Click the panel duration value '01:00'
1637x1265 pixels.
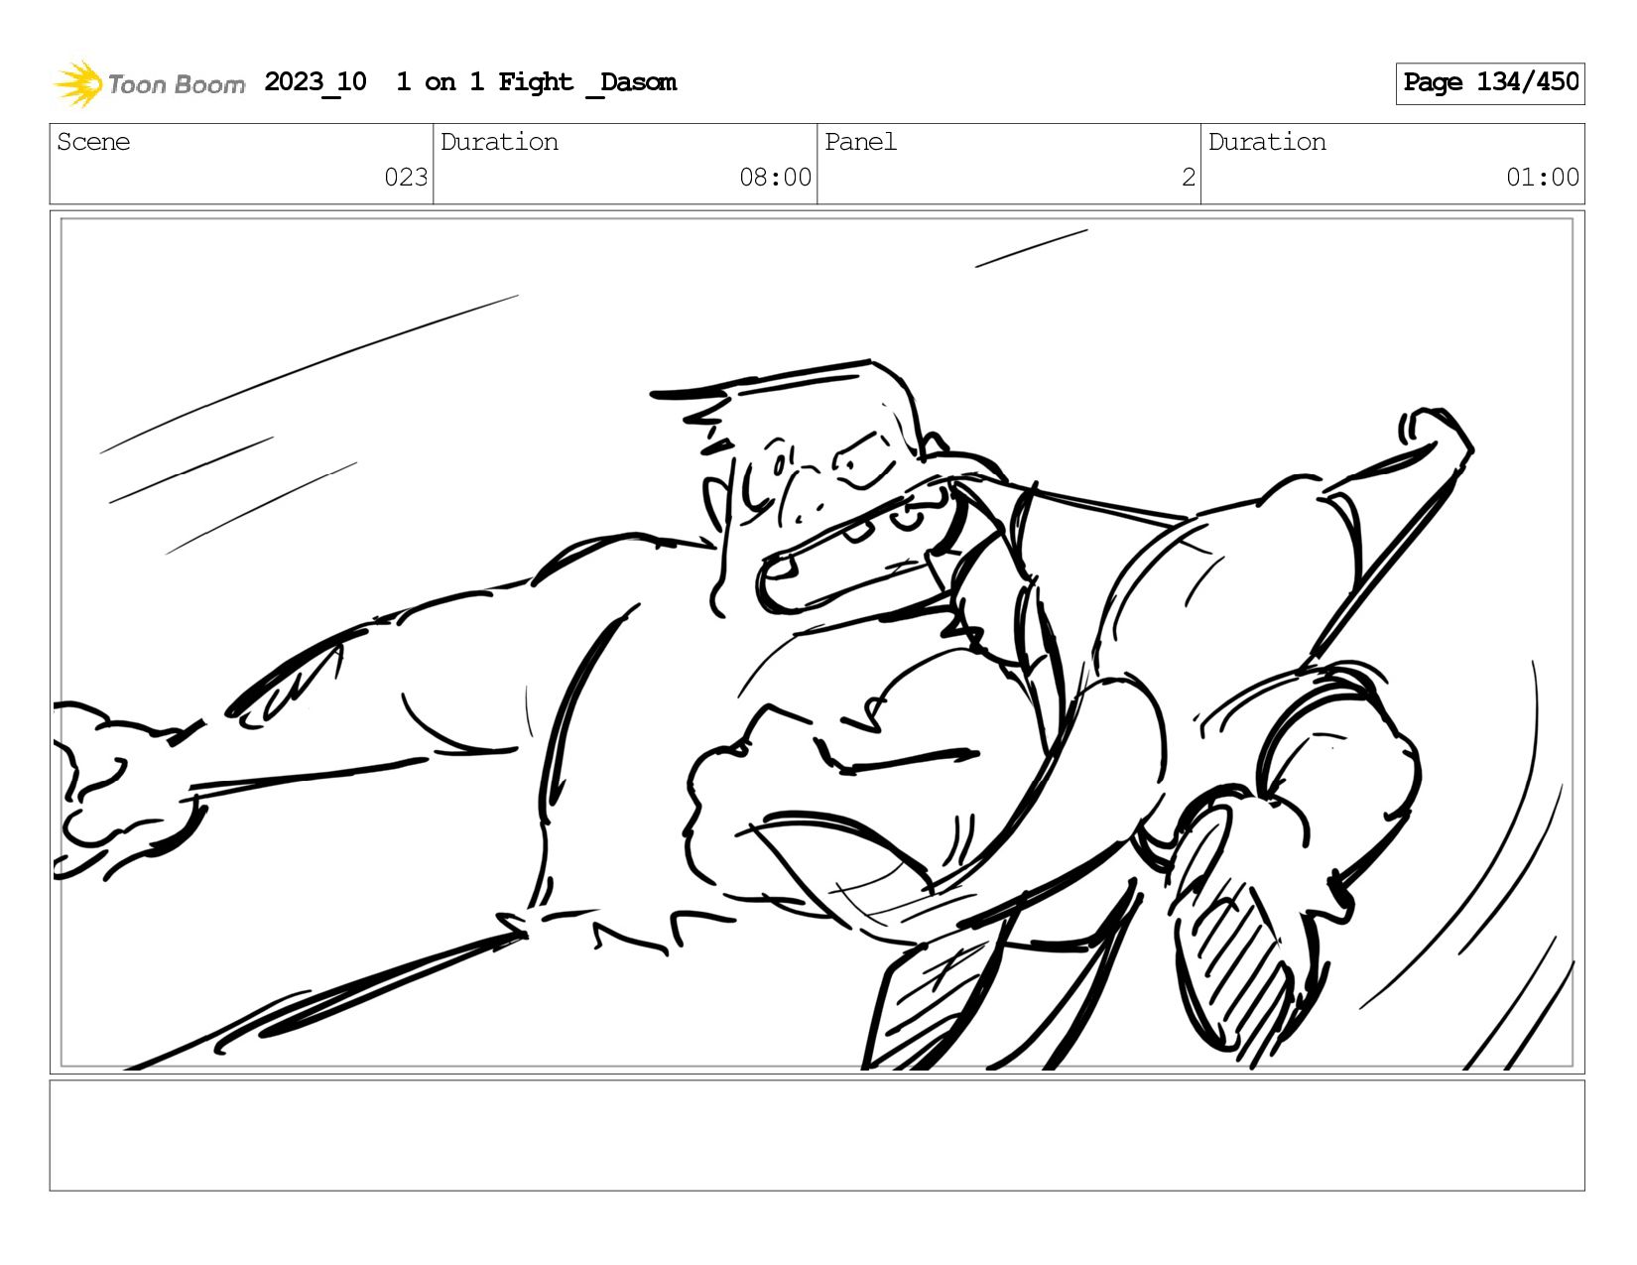pos(1542,178)
